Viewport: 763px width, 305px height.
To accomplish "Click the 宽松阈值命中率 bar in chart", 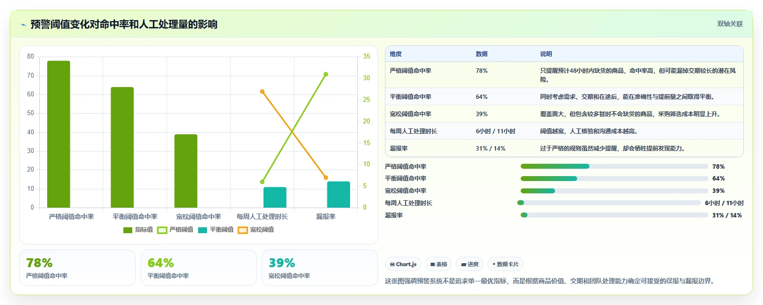I will coord(186,171).
